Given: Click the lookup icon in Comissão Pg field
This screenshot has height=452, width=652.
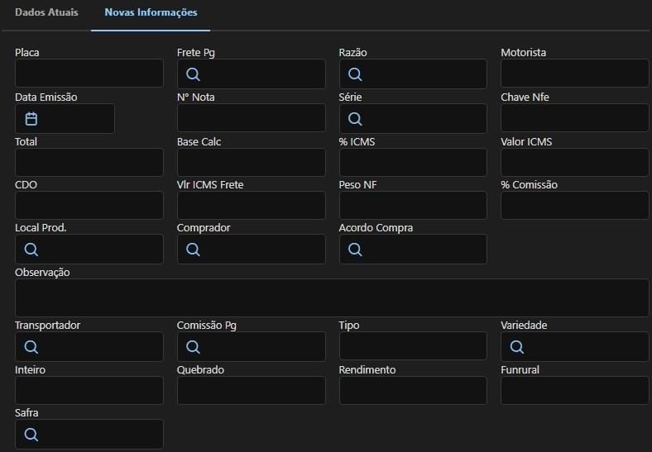Looking at the screenshot, I should pyautogui.click(x=193, y=347).
